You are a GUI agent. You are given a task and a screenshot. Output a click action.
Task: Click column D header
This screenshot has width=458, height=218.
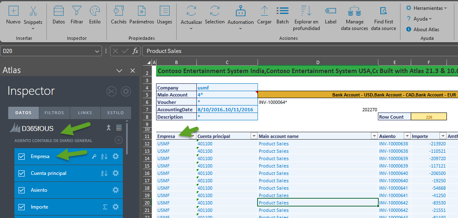pyautogui.click(x=318, y=62)
